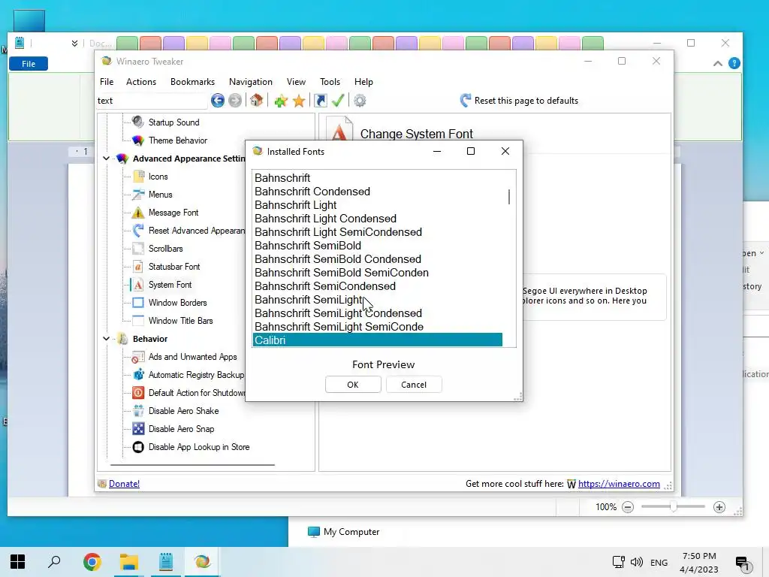769x577 pixels.
Task: Click the Message Font warning icon
Action: (138, 213)
